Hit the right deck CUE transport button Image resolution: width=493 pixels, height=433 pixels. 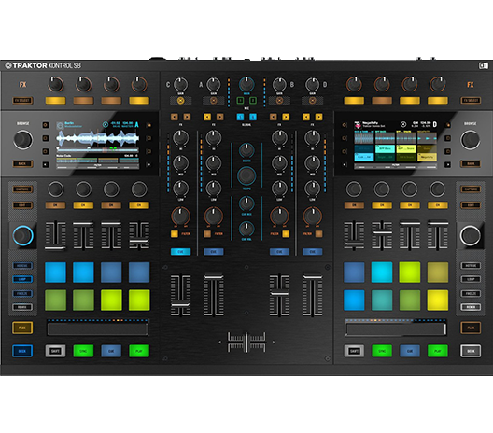click(x=410, y=351)
